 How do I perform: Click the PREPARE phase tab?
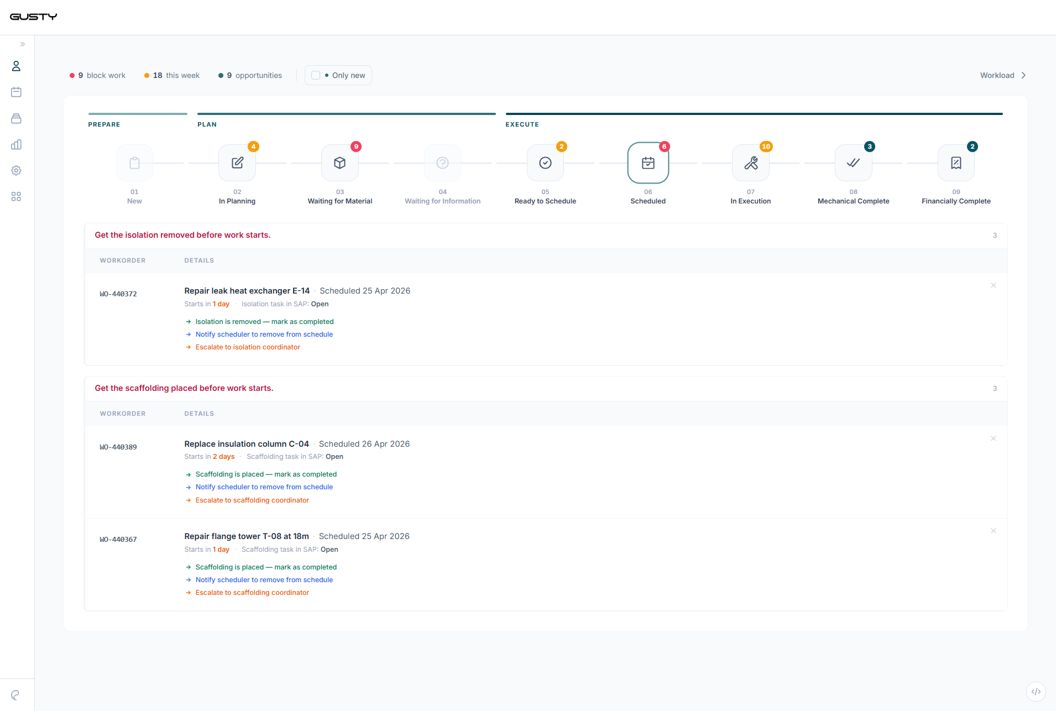tap(104, 124)
